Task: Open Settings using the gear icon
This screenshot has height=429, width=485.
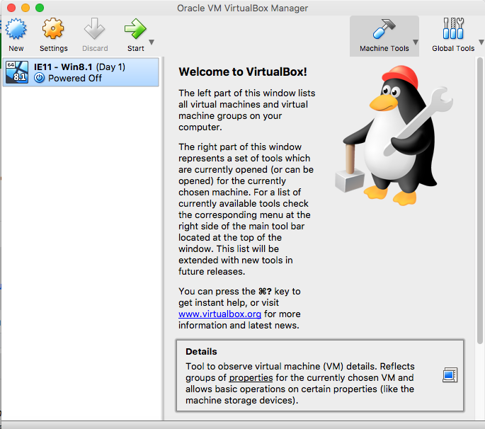Action: [x=53, y=30]
